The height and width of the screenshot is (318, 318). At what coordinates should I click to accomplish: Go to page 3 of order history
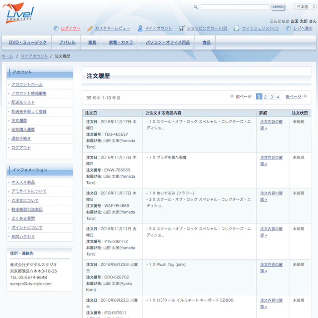click(x=272, y=97)
